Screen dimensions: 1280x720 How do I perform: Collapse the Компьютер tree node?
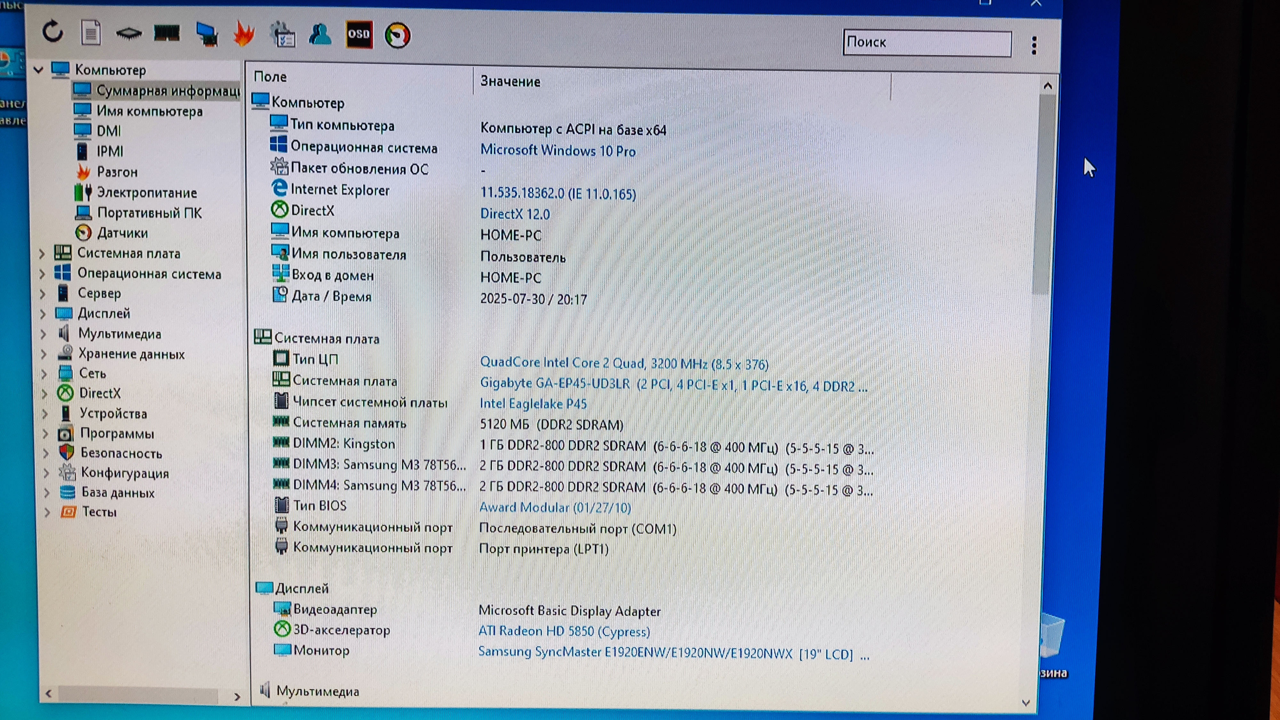(38, 70)
